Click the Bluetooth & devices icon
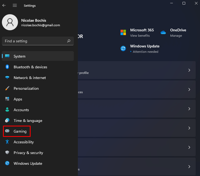The height and width of the screenshot is (176, 200). [x=8, y=67]
